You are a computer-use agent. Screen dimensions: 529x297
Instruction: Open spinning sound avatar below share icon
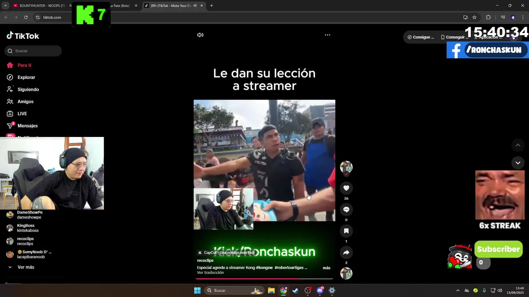[x=346, y=273]
